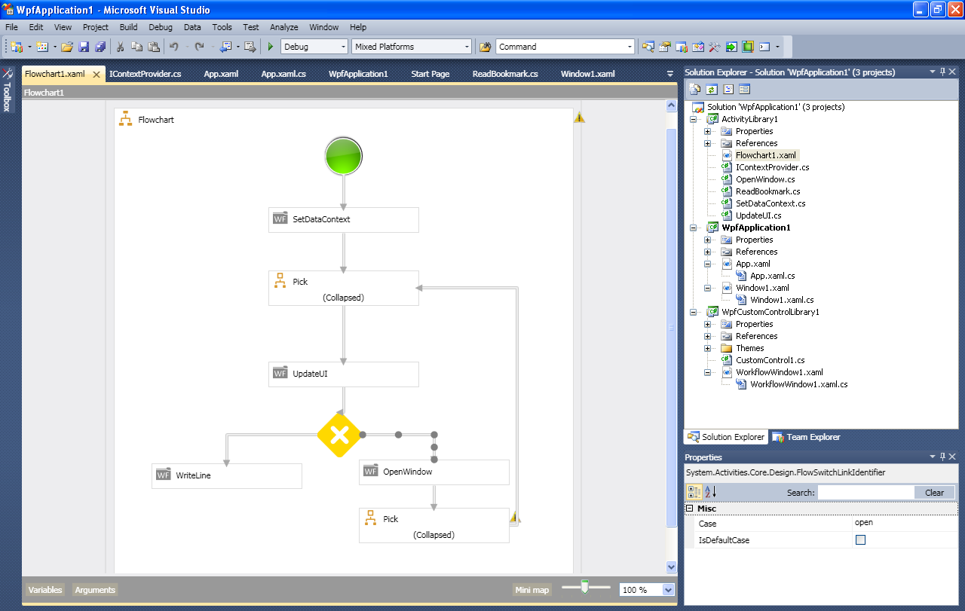Image resolution: width=965 pixels, height=611 pixels.
Task: Collapse the WpfApplication1 project node
Action: point(694,228)
